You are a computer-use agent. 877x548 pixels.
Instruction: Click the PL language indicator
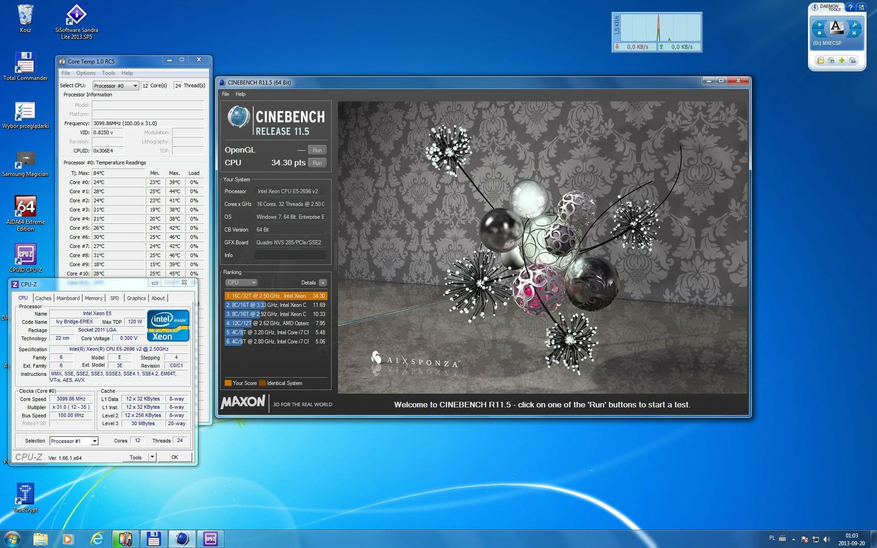[772, 538]
